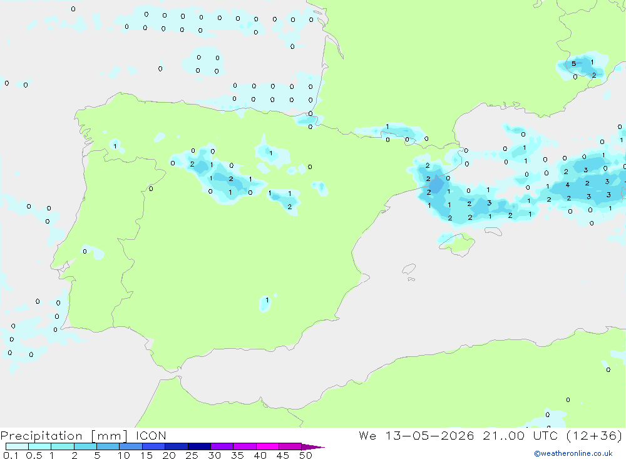This screenshot has height=459, width=626.
Task: Click the legend label '50'
Action: coord(306,455)
